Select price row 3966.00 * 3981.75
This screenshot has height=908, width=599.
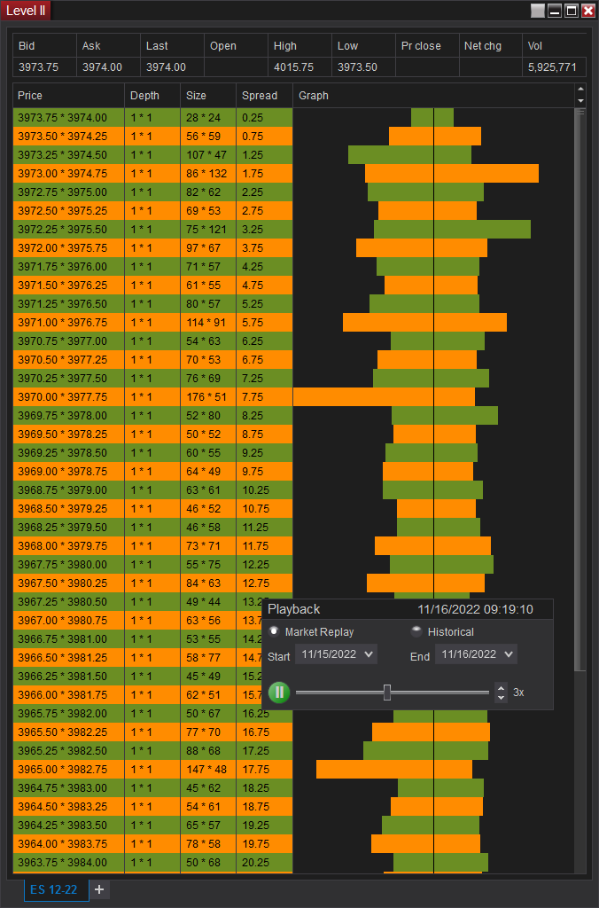(69, 694)
